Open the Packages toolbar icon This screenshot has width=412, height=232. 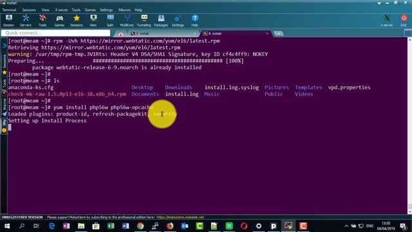[x=161, y=21]
